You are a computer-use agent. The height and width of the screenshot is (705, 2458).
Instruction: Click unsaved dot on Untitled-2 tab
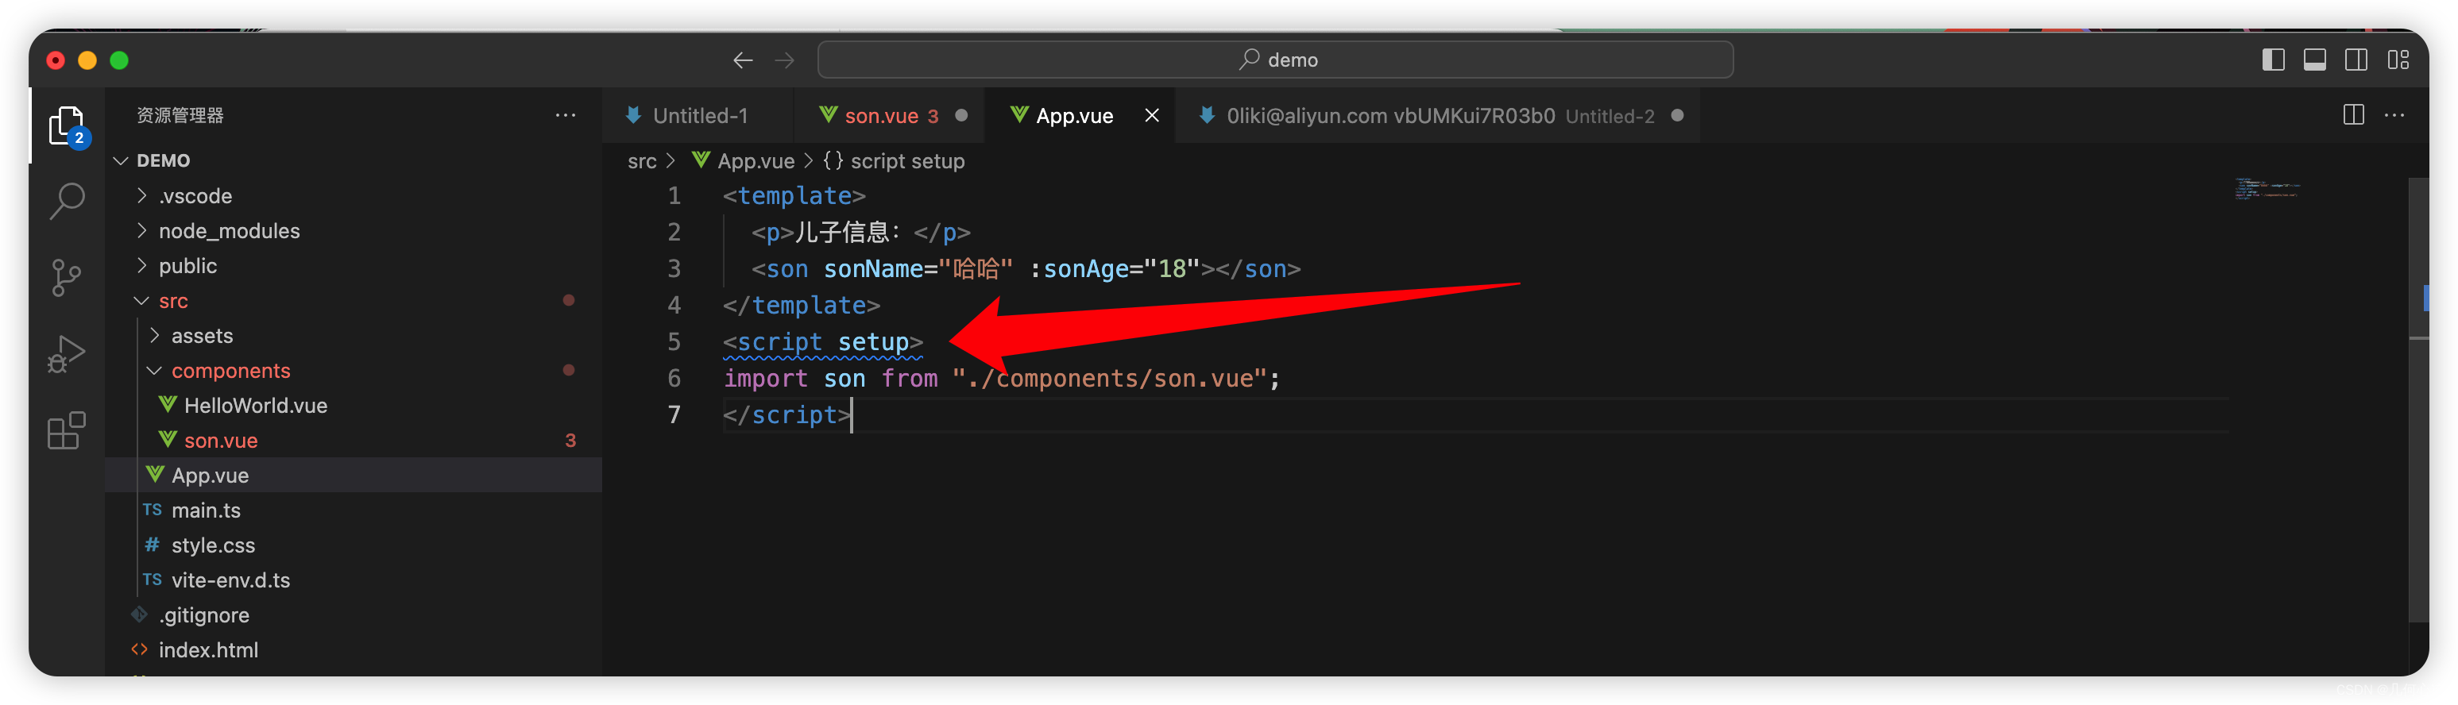pyautogui.click(x=1676, y=115)
